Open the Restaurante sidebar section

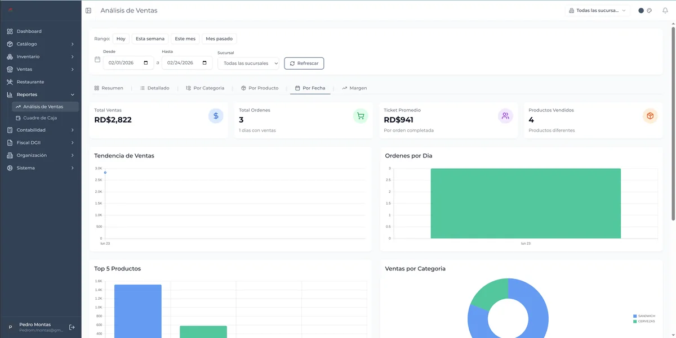click(41, 82)
